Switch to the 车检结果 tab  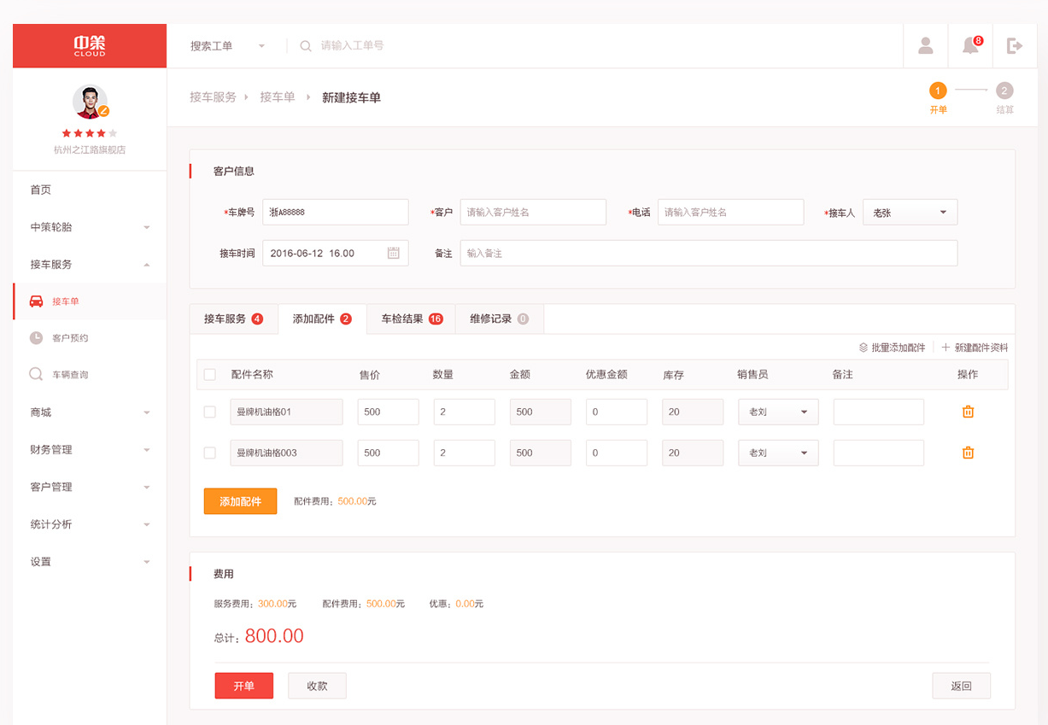click(x=411, y=319)
